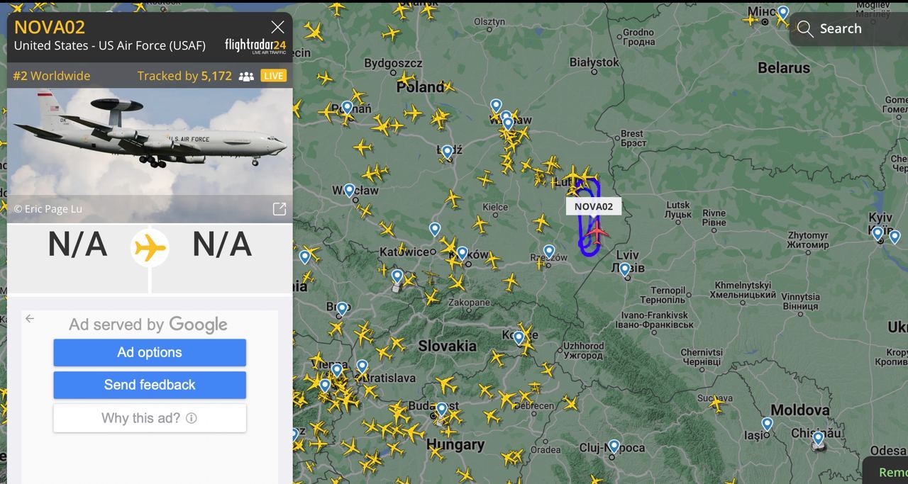Open the enlarged aircraft photo link icon
The width and height of the screenshot is (908, 484).
pos(279,209)
